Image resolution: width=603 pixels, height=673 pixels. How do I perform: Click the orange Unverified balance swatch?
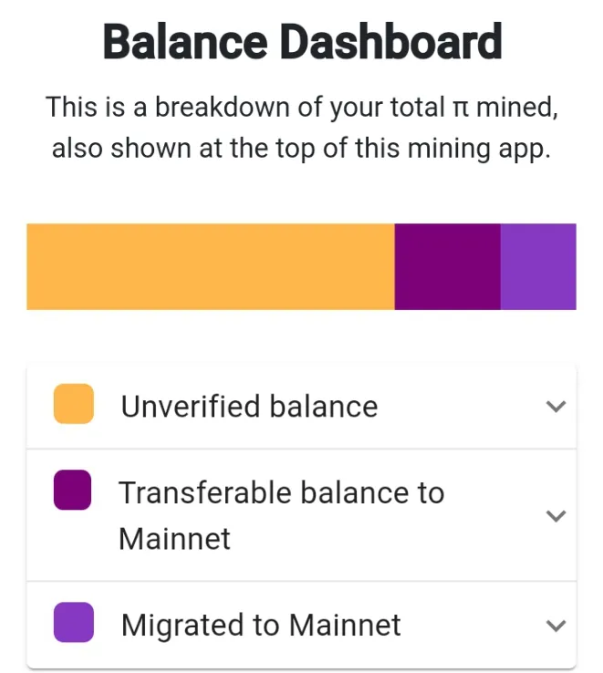click(x=74, y=404)
